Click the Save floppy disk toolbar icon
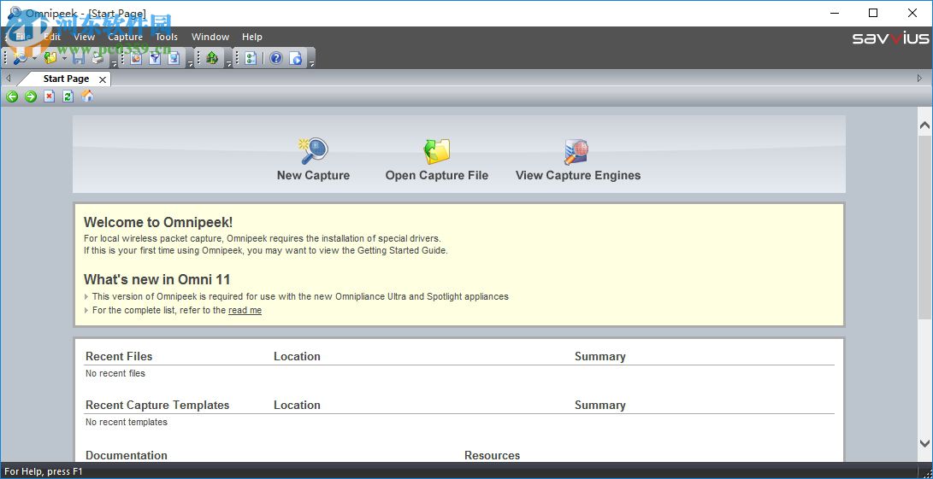The width and height of the screenshot is (933, 479). (79, 58)
